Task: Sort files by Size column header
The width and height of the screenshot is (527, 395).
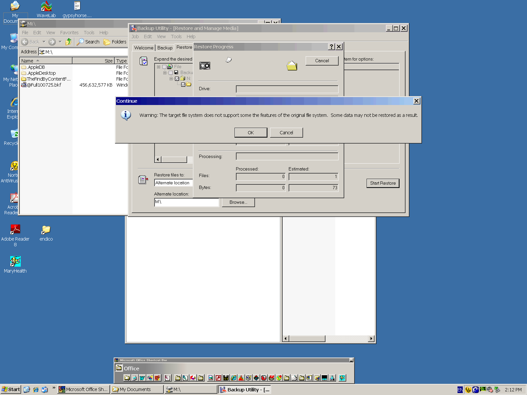Action: 93,61
